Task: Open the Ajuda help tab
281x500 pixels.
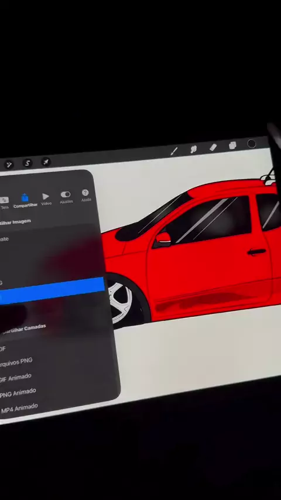Action: [x=85, y=195]
